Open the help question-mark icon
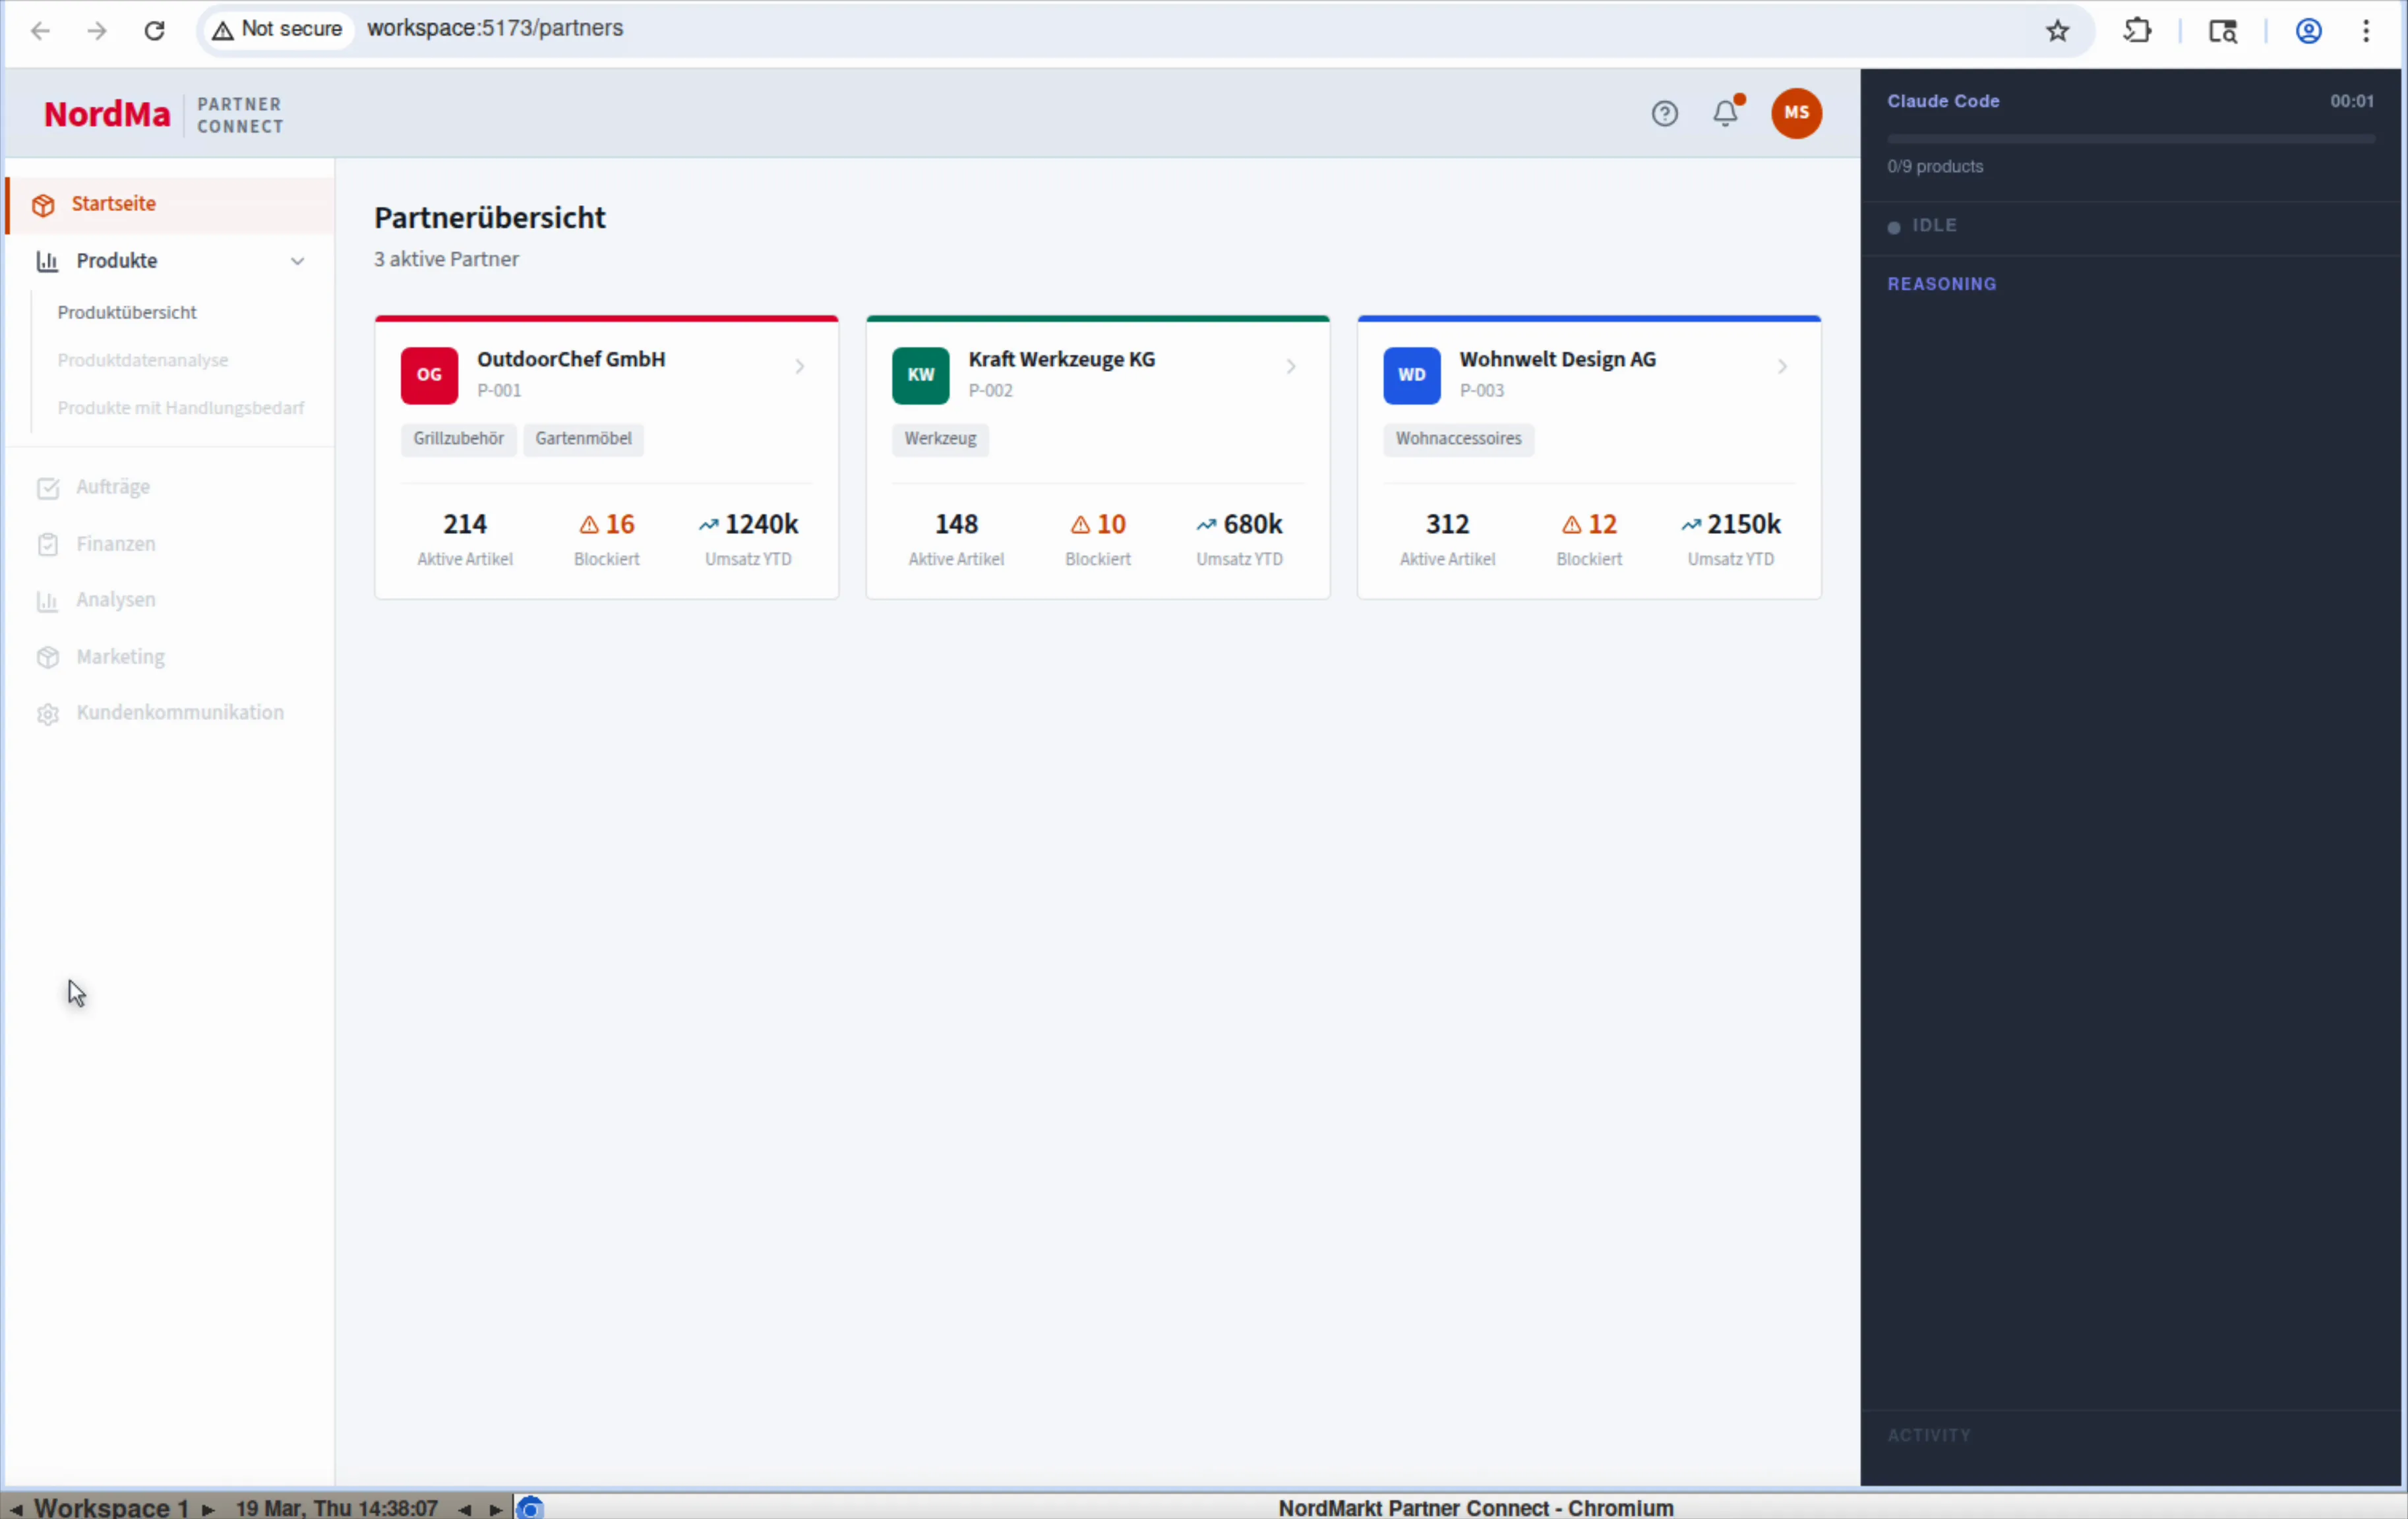 pos(1664,113)
